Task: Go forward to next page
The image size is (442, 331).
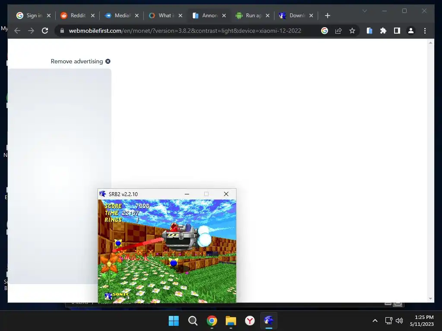Action: coord(31,31)
